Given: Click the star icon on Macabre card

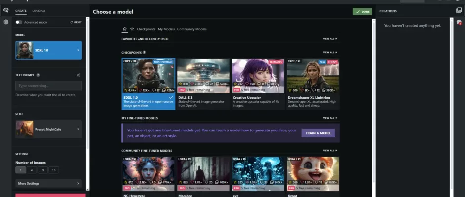Looking at the screenshot, I should (180, 182).
